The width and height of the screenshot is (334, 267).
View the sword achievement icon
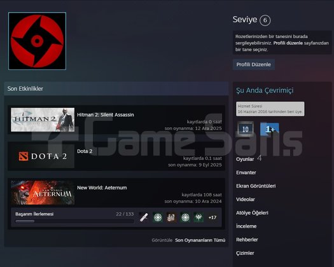tap(144, 217)
